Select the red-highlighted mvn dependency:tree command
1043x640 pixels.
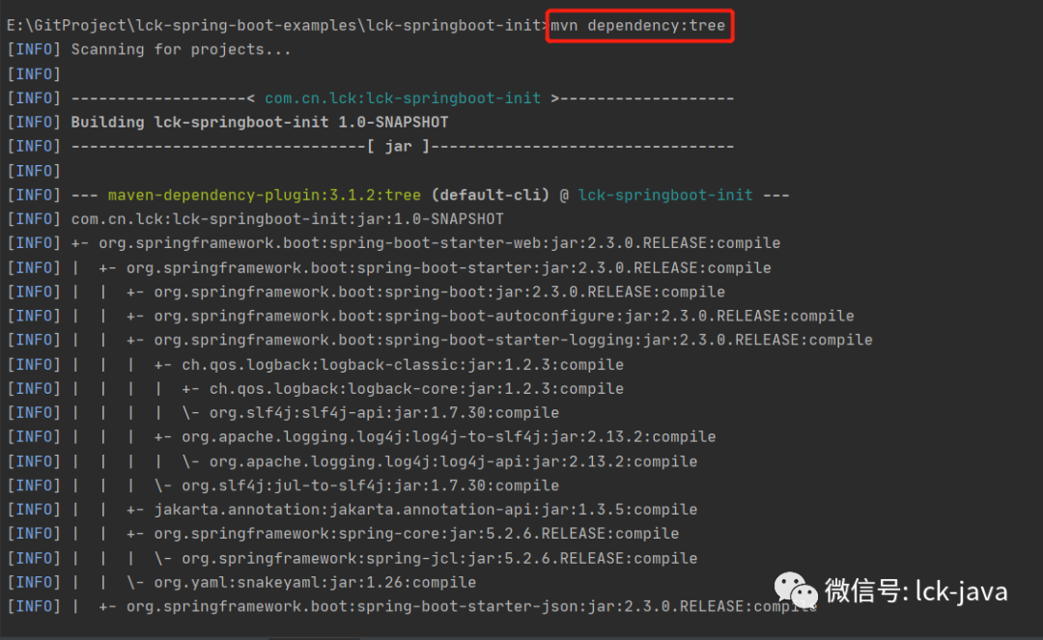click(x=639, y=25)
